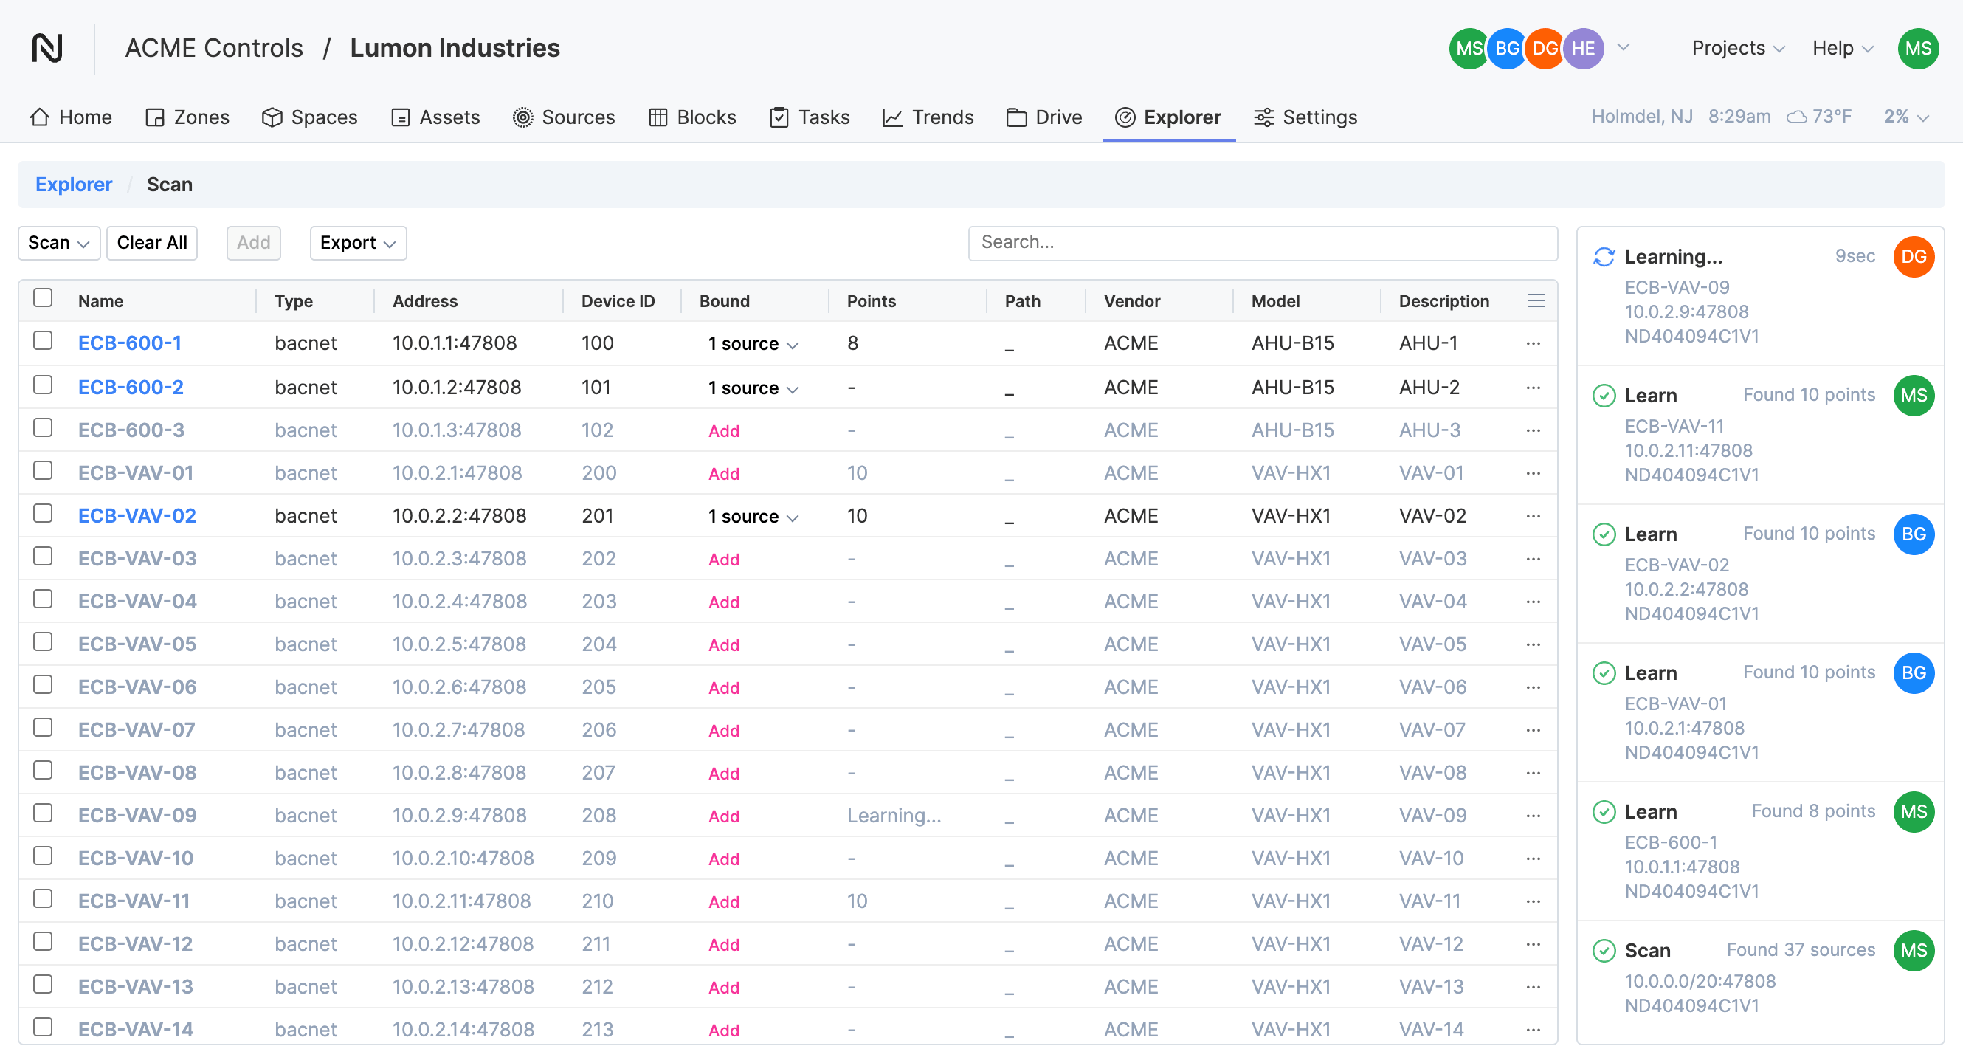Expand the Scan dropdown button
Viewport: 1963px width, 1063px height.
coord(59,242)
